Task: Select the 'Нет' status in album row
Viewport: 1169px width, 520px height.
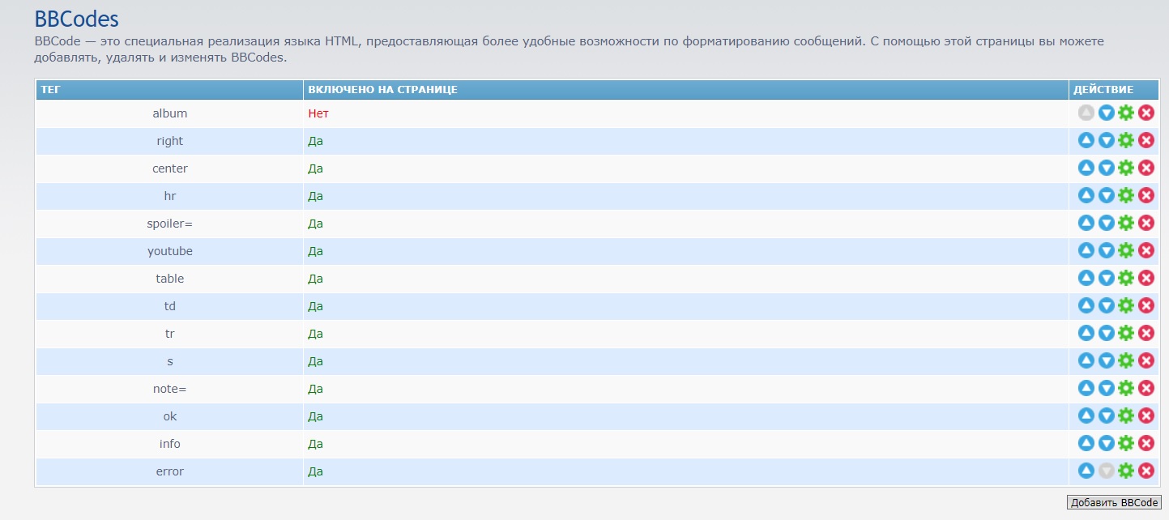Action: point(318,113)
